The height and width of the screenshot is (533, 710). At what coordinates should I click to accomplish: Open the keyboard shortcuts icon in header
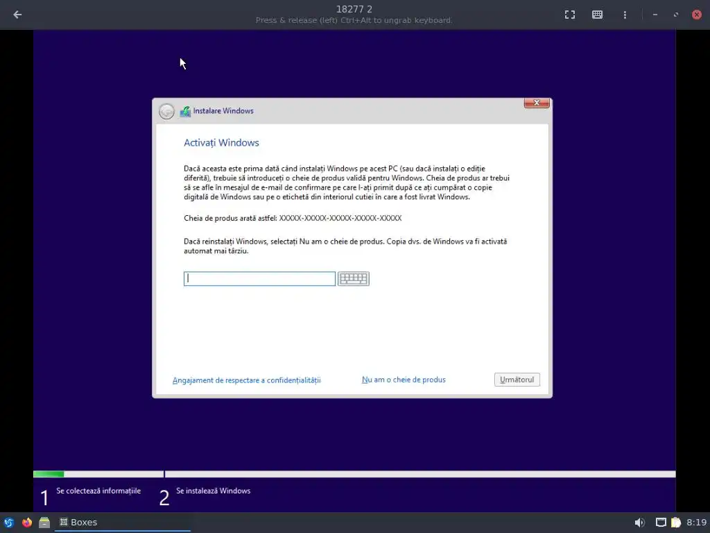point(597,15)
